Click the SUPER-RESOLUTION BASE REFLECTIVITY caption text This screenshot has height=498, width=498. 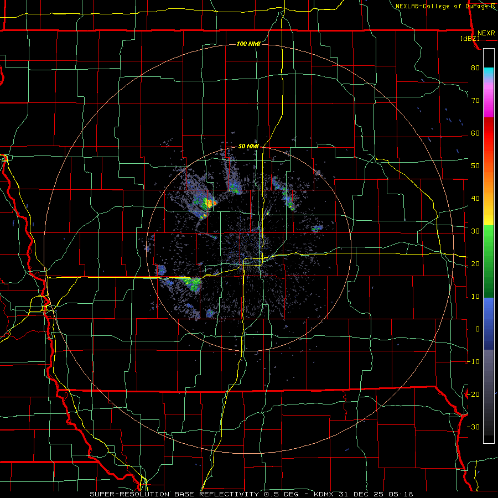pos(173,494)
